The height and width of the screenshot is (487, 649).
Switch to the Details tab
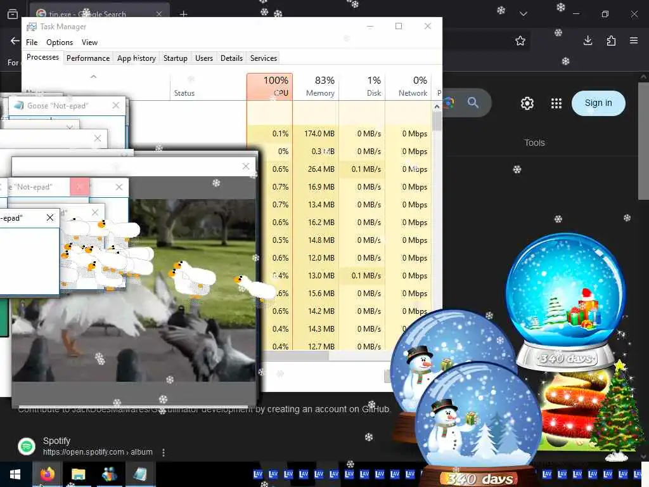(x=231, y=58)
